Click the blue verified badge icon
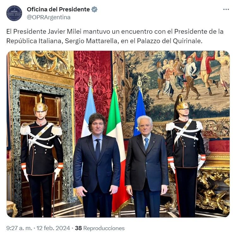Viewport: 236px width, 238px height. point(94,9)
